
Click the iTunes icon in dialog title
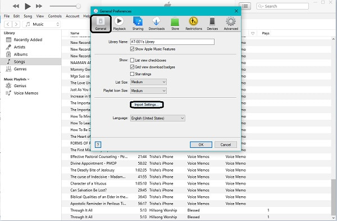pyautogui.click(x=96, y=11)
